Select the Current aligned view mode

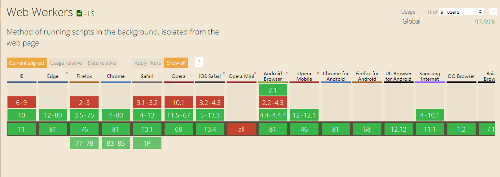27,63
